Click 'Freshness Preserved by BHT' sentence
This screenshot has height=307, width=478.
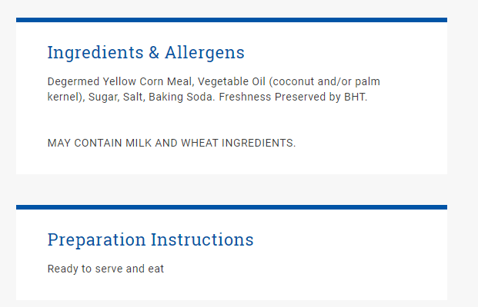click(x=293, y=97)
